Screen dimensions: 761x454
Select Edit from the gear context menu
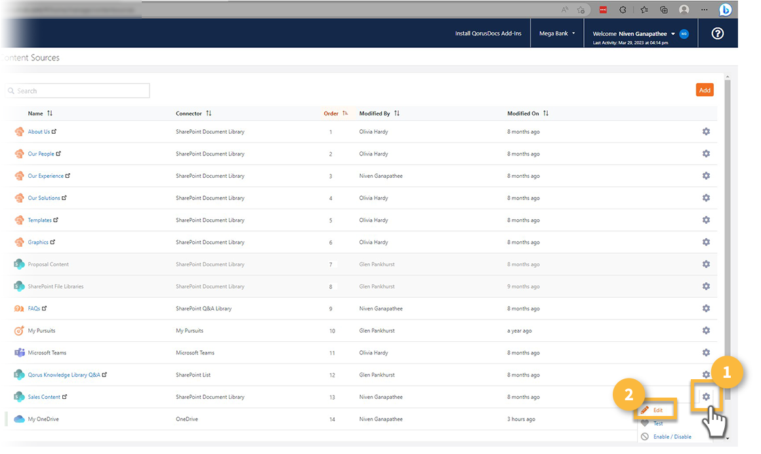tap(656, 409)
